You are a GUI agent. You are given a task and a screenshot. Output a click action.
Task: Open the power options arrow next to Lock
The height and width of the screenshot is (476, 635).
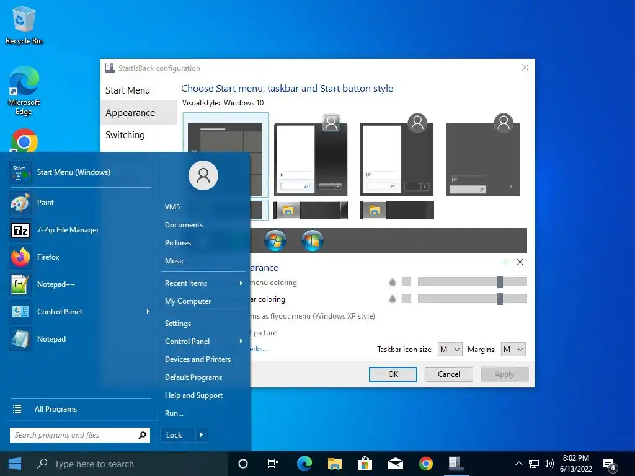click(202, 435)
